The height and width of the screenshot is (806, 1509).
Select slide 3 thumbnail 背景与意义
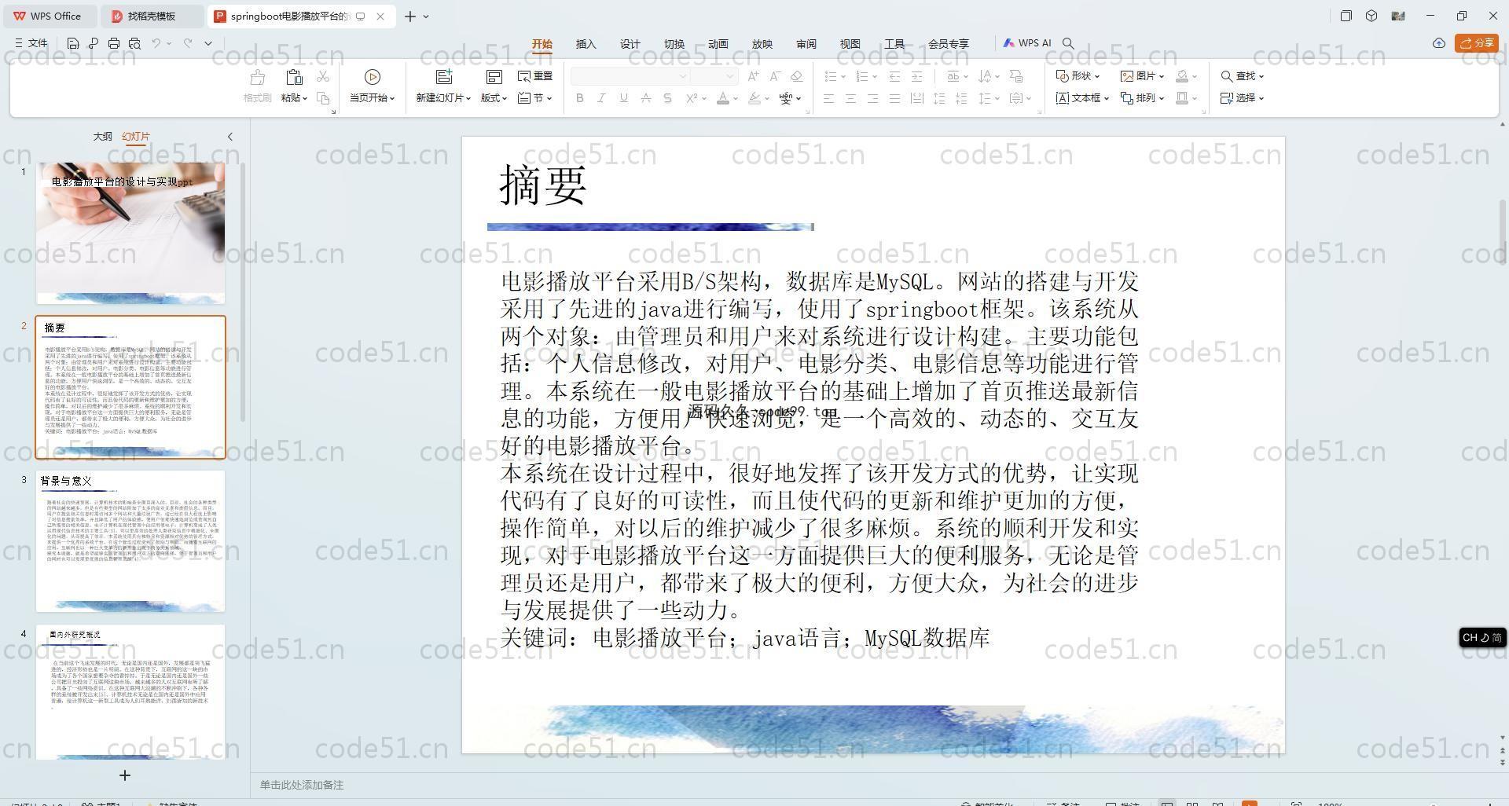[130, 541]
